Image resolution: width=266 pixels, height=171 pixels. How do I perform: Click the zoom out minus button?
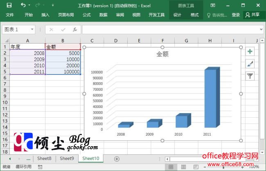(205, 167)
